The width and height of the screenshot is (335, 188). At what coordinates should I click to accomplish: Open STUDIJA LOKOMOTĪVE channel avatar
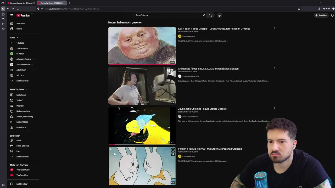coord(180,76)
